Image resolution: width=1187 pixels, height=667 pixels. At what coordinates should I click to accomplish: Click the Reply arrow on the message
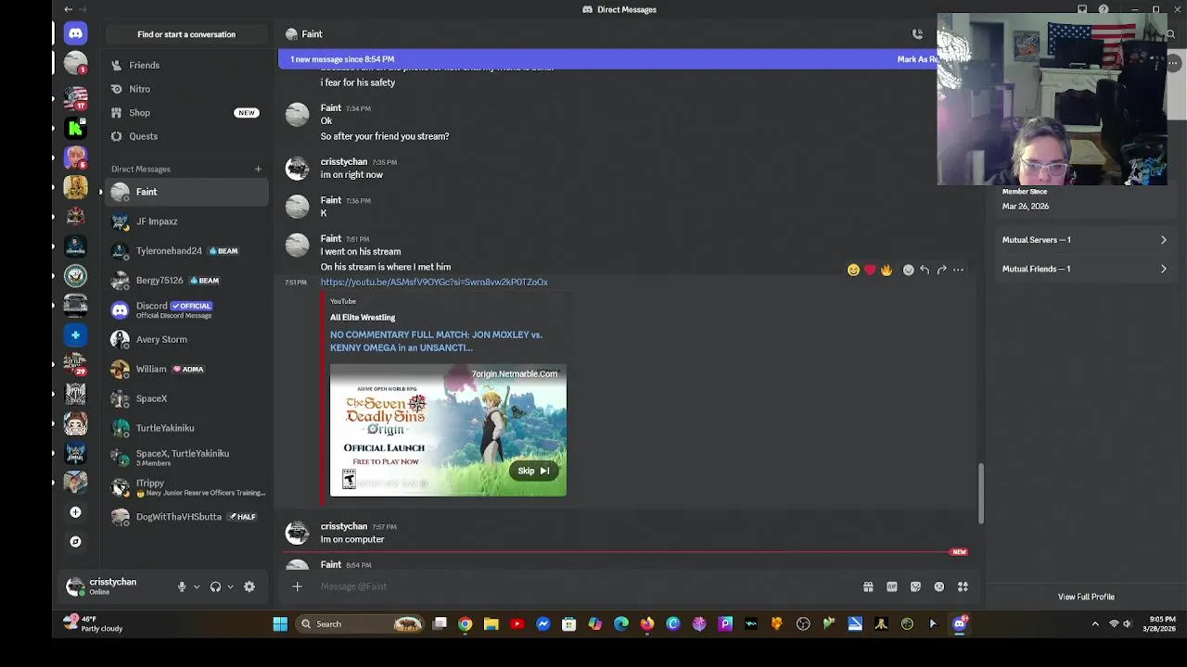925,270
